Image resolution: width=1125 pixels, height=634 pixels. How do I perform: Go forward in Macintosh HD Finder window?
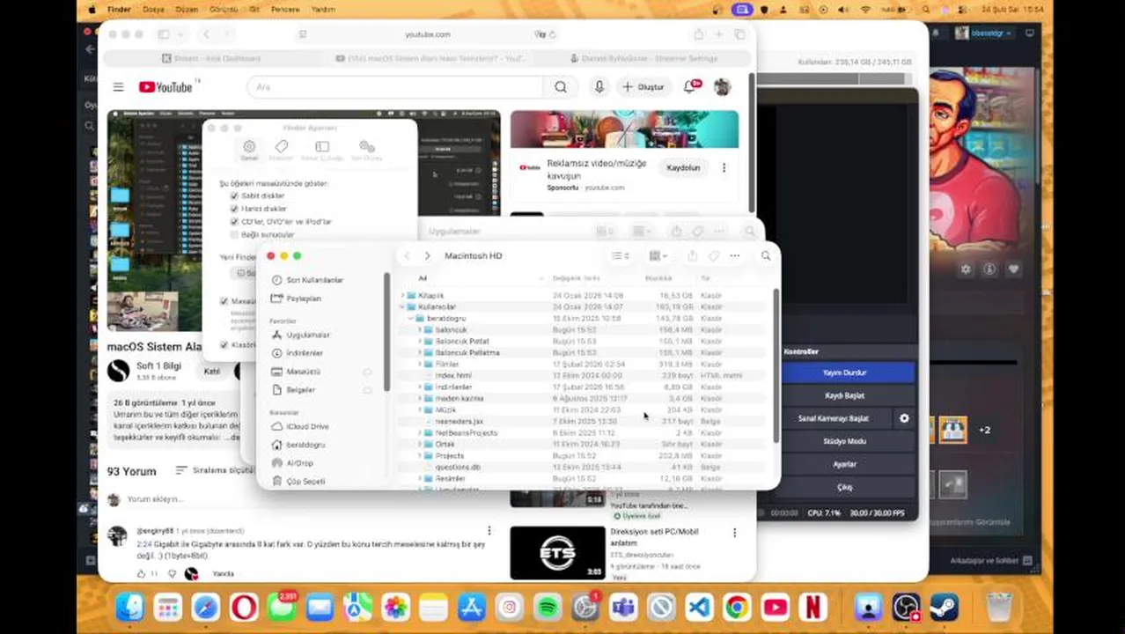tap(428, 256)
